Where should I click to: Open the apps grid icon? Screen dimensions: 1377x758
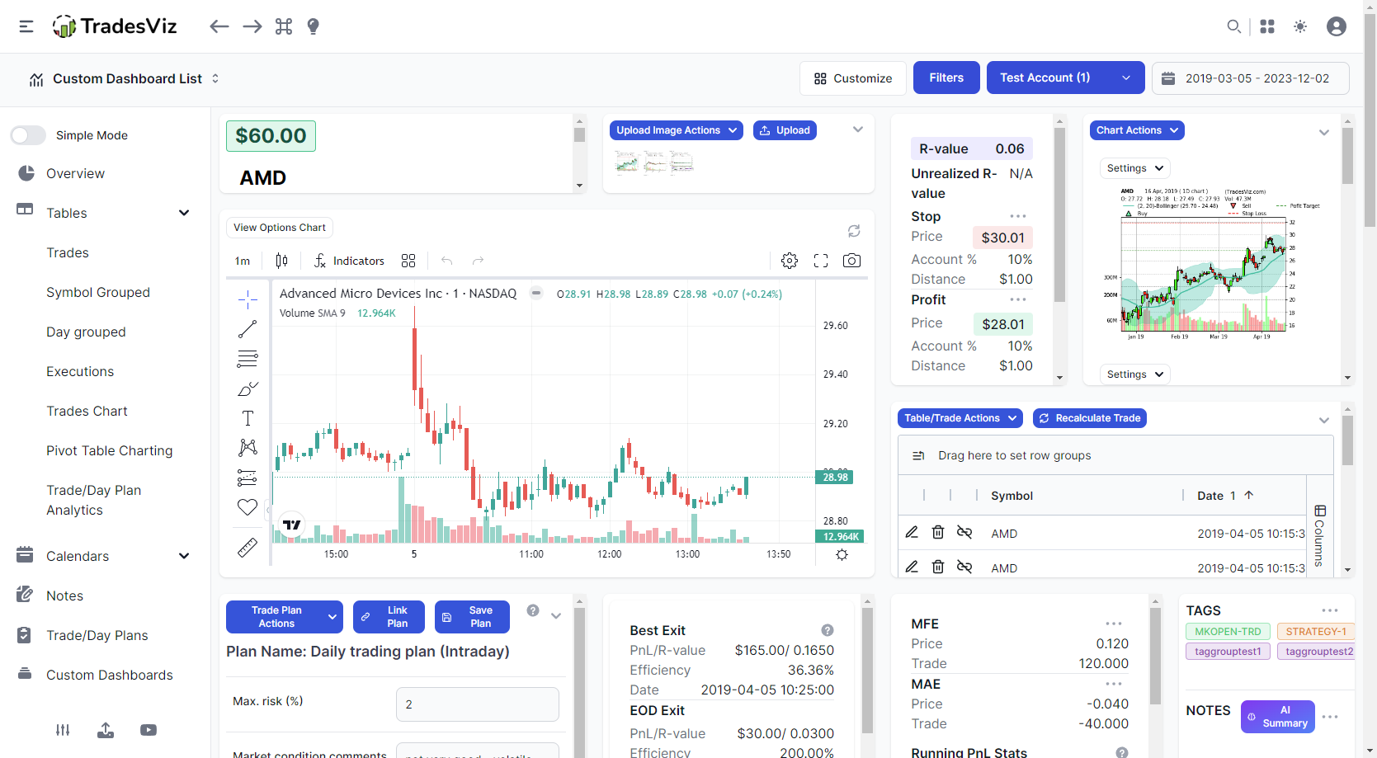click(x=1267, y=26)
